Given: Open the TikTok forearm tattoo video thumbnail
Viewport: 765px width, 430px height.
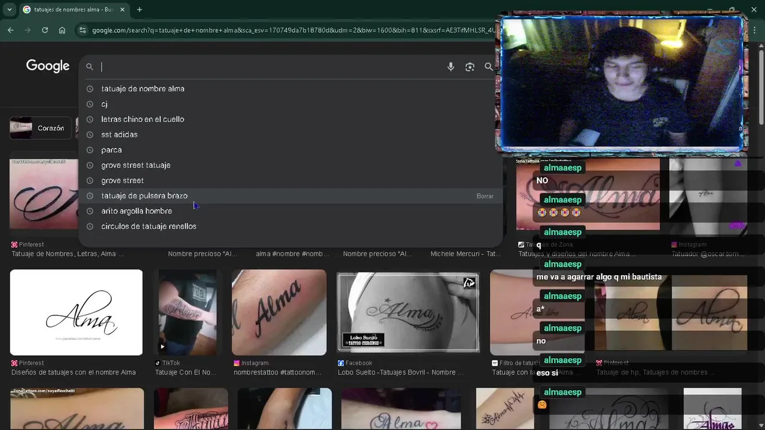Looking at the screenshot, I should [188, 312].
